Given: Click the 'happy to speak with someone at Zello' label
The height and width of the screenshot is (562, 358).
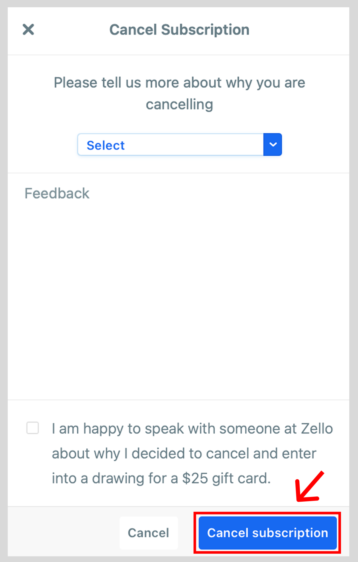Looking at the screenshot, I should [192, 429].
